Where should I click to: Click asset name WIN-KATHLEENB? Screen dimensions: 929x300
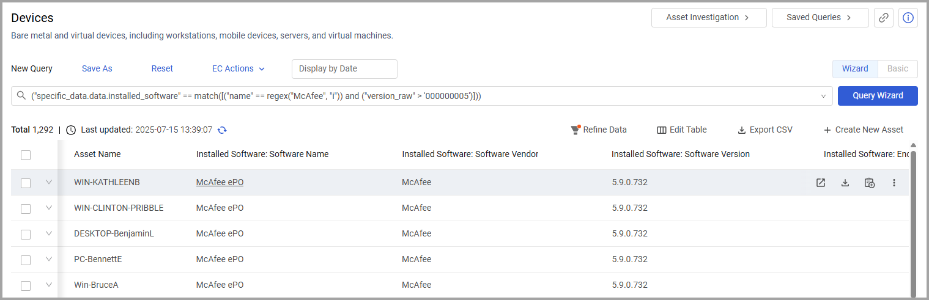107,182
